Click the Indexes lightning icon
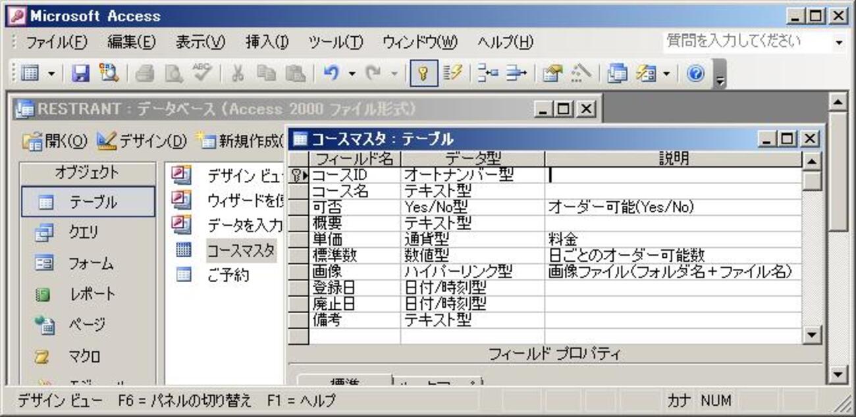Screen dimensions: 856x417 [452, 74]
